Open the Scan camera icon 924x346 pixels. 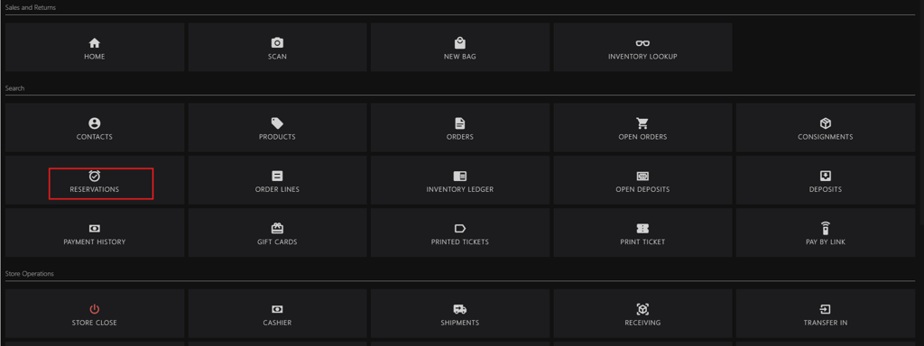pyautogui.click(x=277, y=43)
